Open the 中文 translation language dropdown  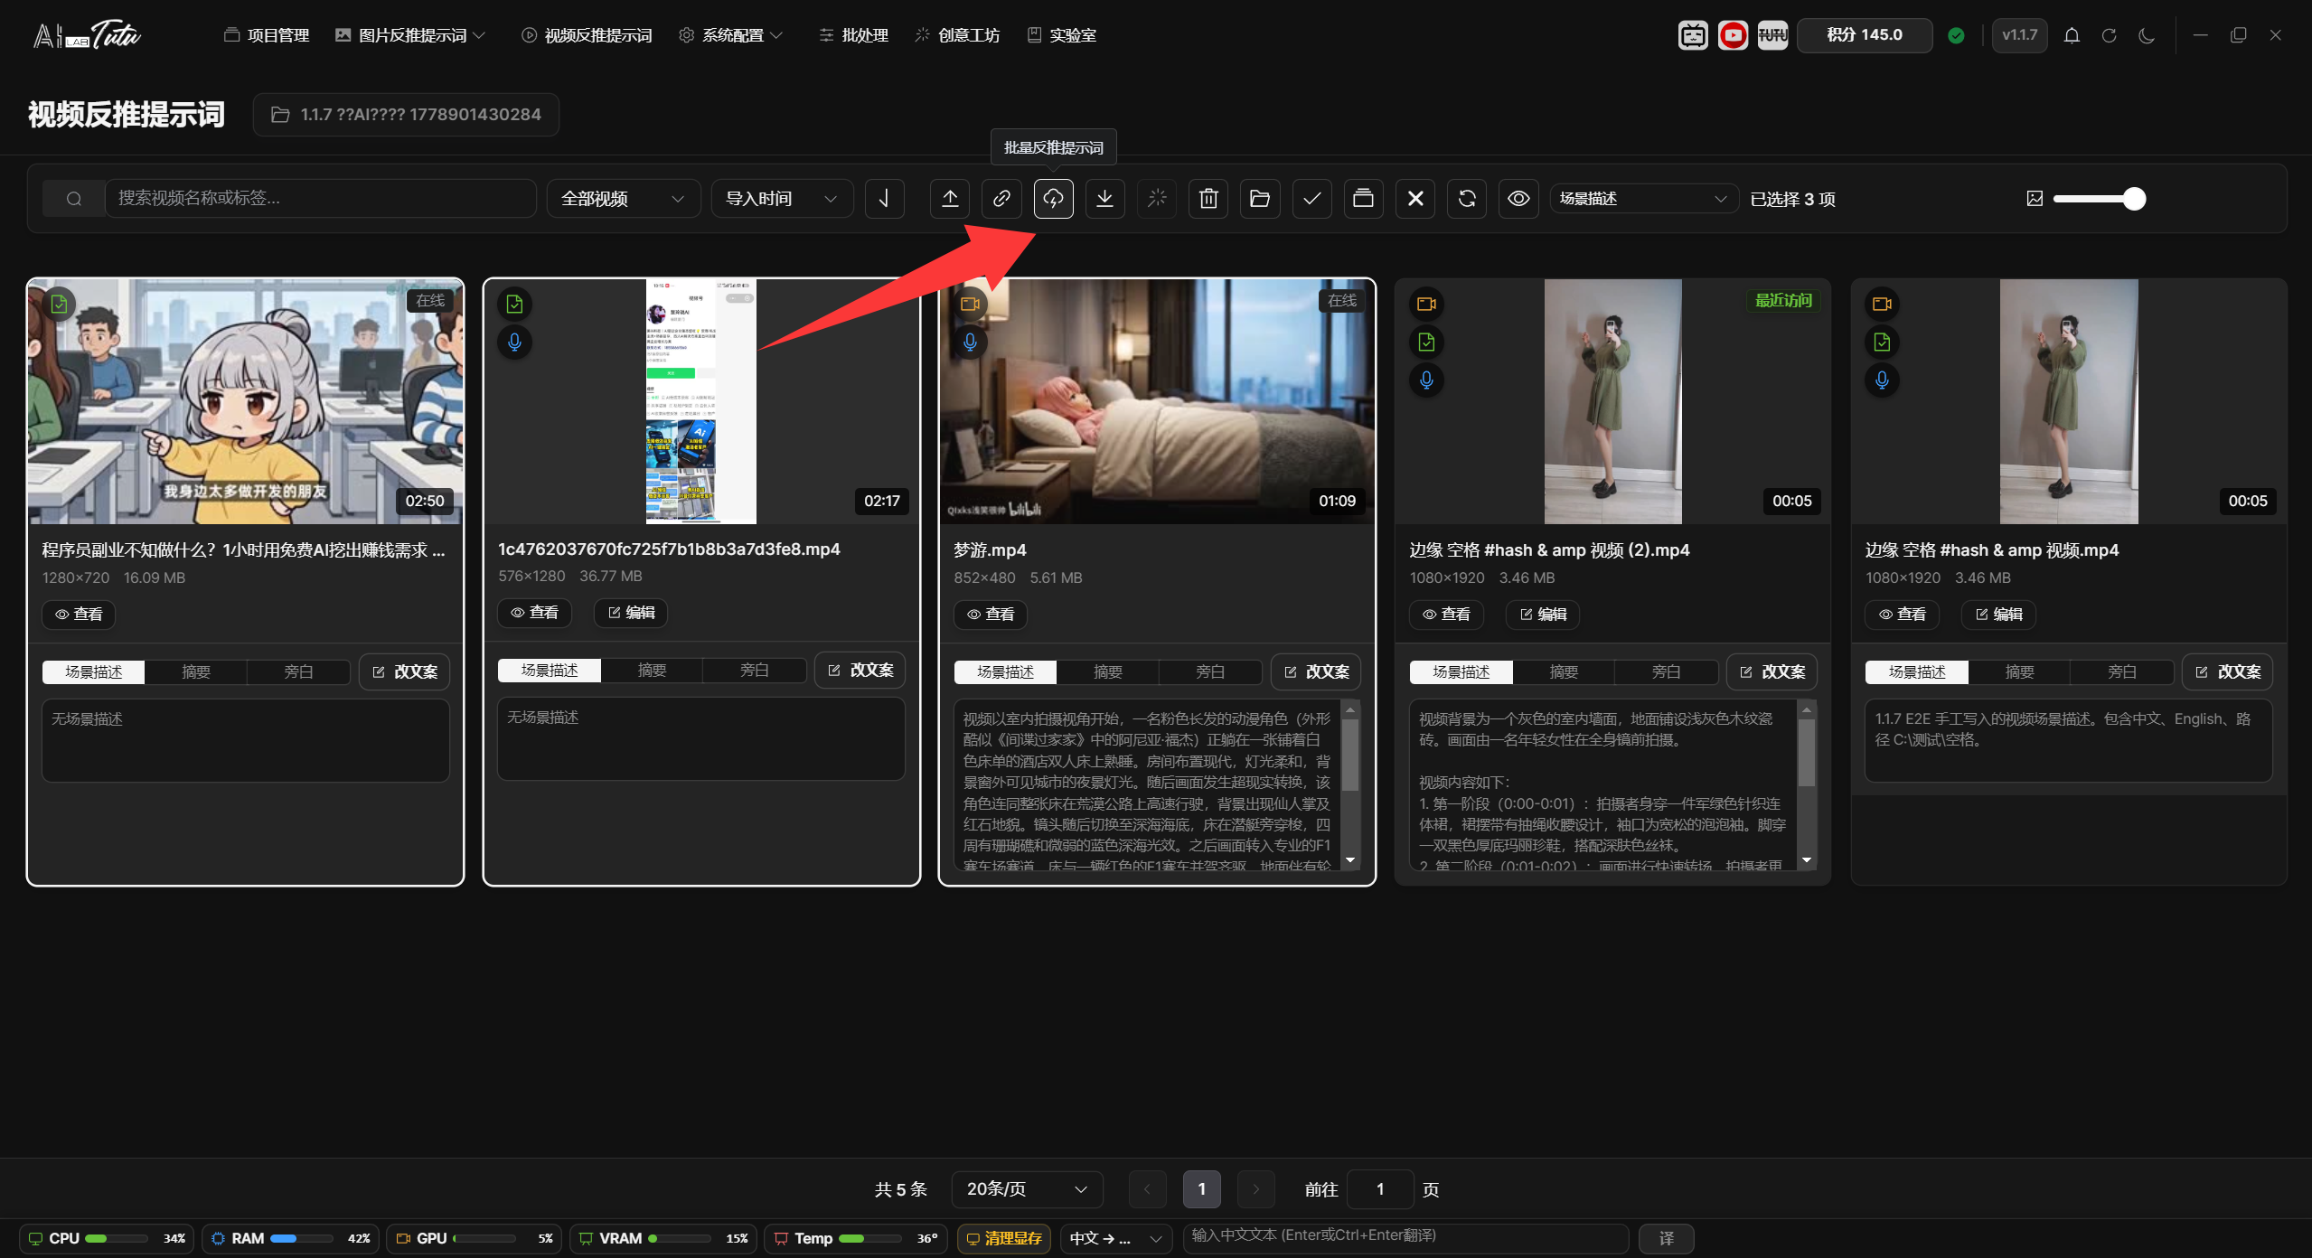[1115, 1238]
